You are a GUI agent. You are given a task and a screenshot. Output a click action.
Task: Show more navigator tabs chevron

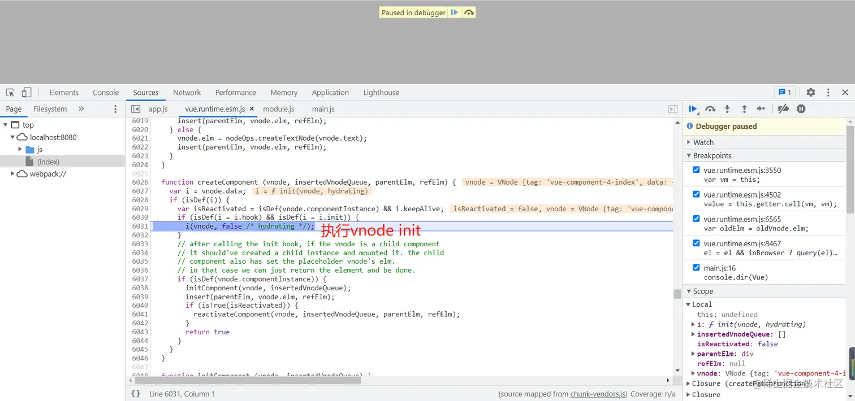81,109
